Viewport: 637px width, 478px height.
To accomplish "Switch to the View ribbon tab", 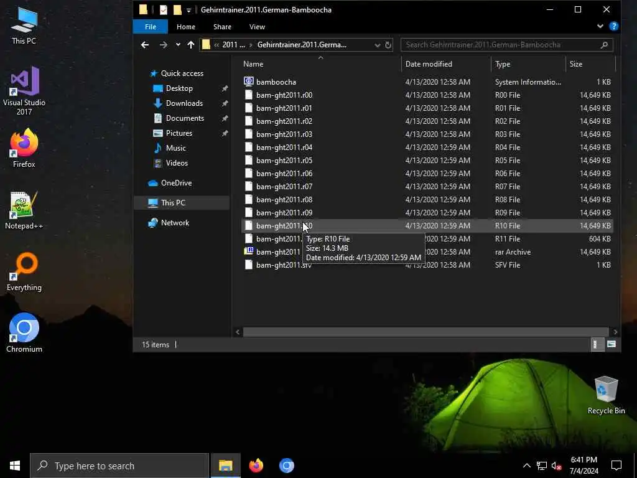I will (257, 27).
